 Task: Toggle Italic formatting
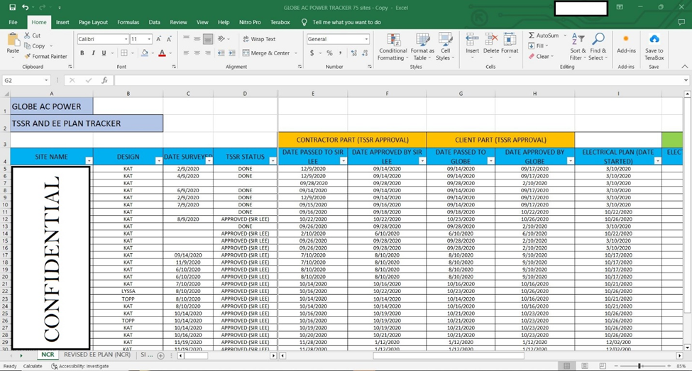coord(93,53)
